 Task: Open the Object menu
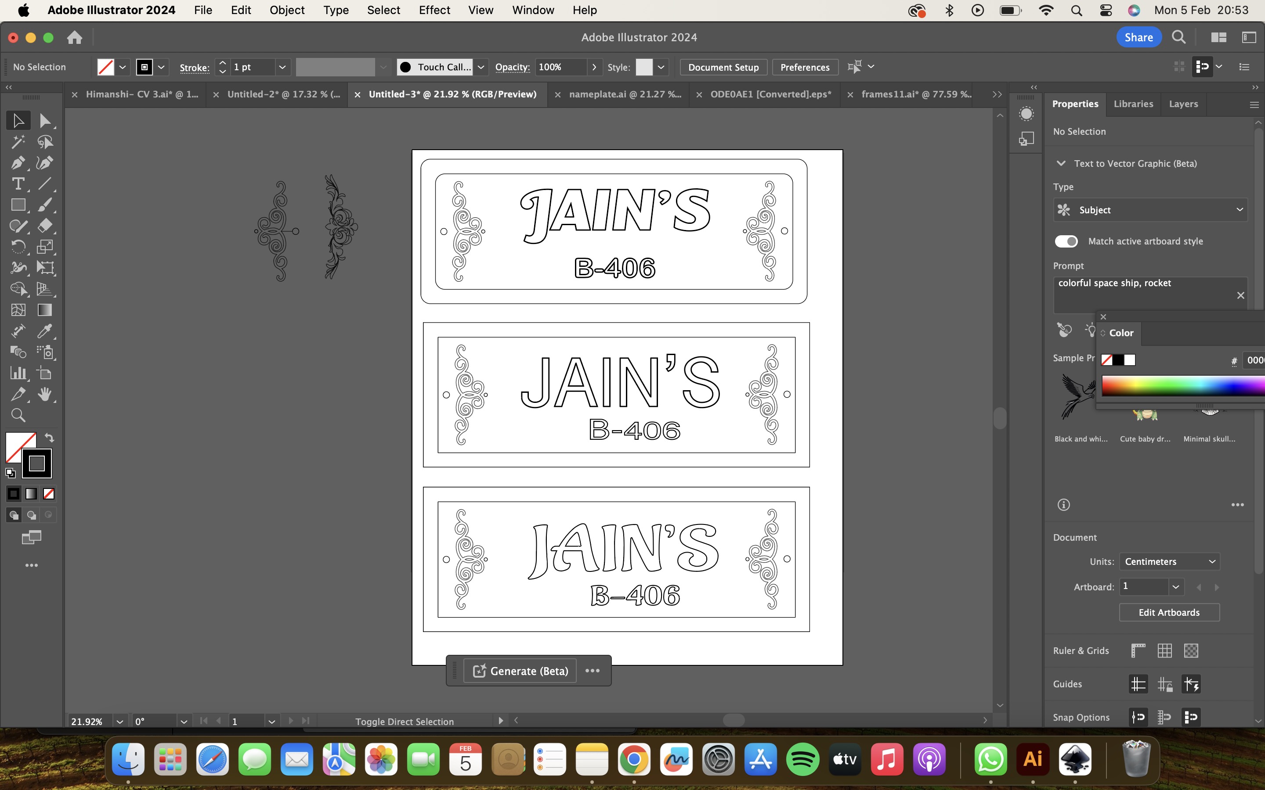point(287,10)
